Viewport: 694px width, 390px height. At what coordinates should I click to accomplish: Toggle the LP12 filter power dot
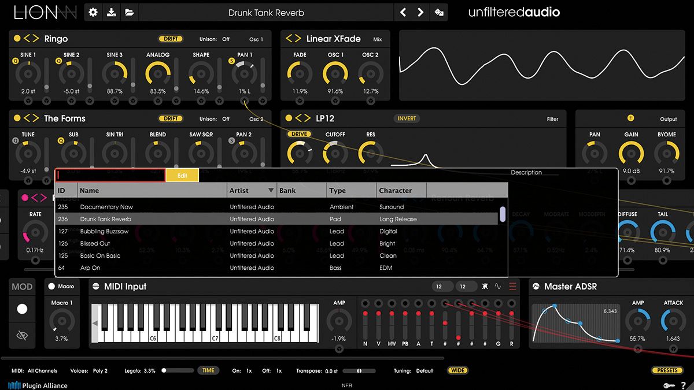288,118
